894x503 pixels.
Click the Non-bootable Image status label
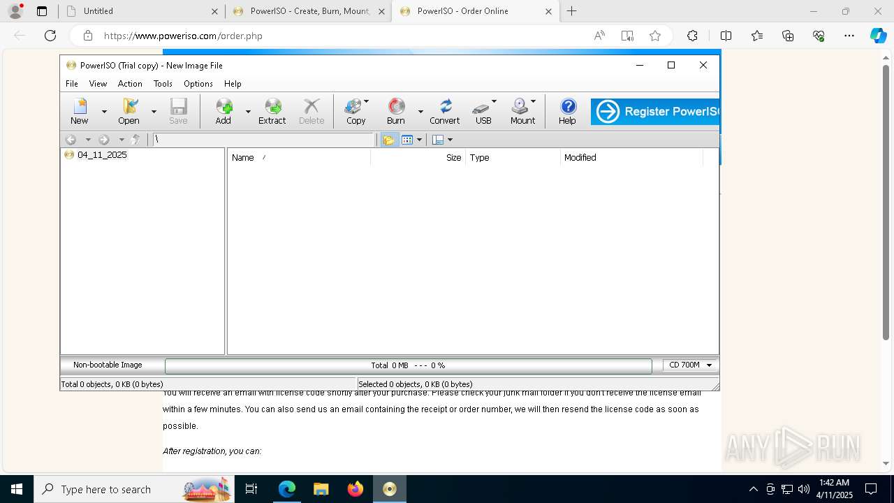tap(108, 365)
